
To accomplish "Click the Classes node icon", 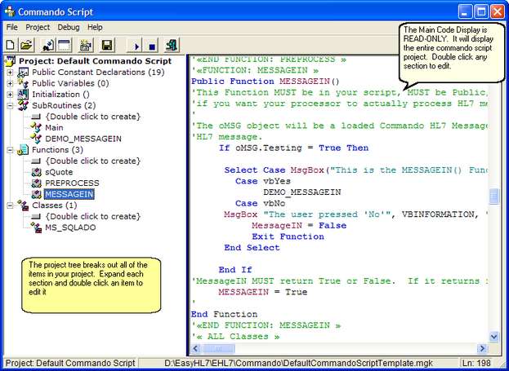I will 23,205.
